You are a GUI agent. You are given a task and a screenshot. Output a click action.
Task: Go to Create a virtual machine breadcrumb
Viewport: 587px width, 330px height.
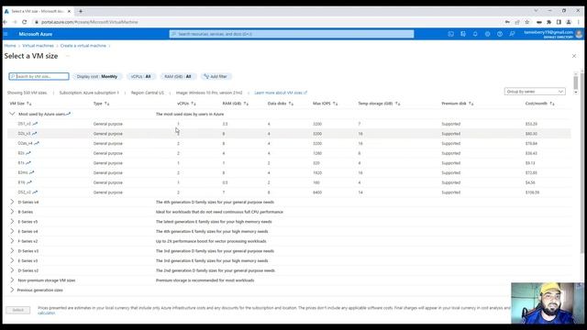point(83,46)
